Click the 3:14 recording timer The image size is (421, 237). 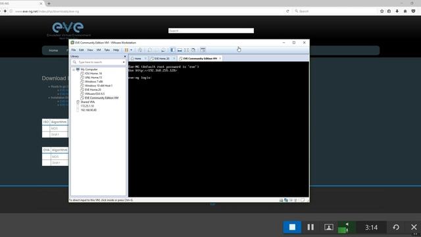coord(371,228)
